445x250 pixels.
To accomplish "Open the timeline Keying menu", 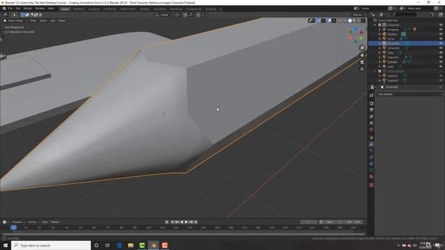I will pyautogui.click(x=33, y=222).
